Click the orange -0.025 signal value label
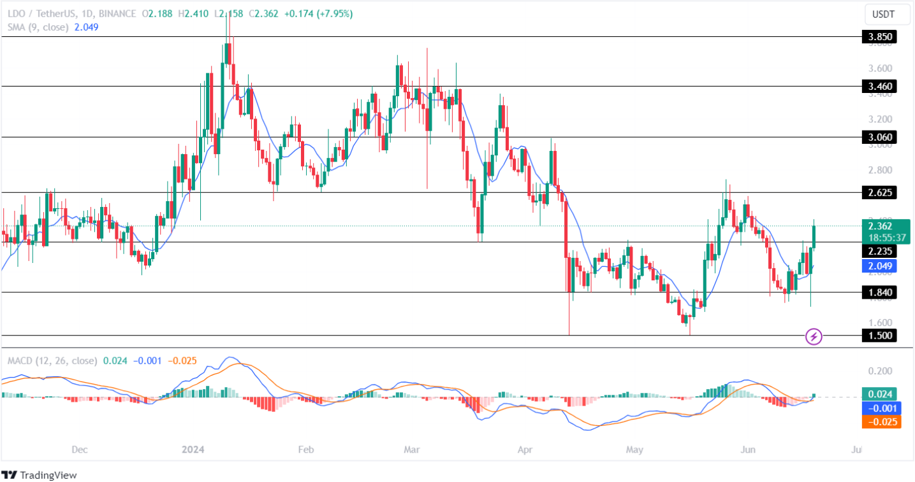The image size is (915, 482). point(881,422)
